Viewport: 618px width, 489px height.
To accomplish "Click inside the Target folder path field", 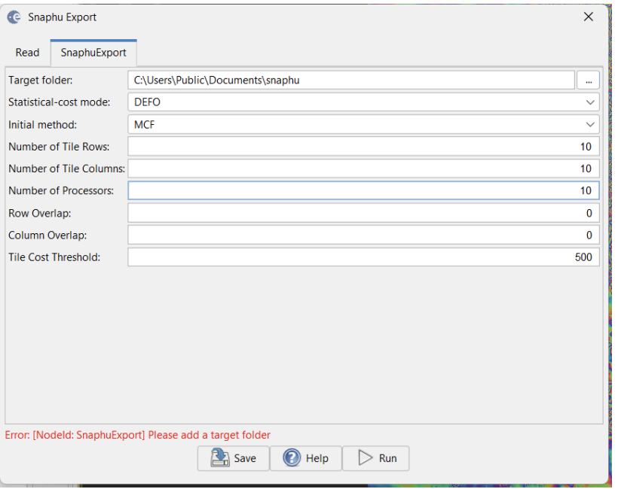I will pyautogui.click(x=339, y=80).
